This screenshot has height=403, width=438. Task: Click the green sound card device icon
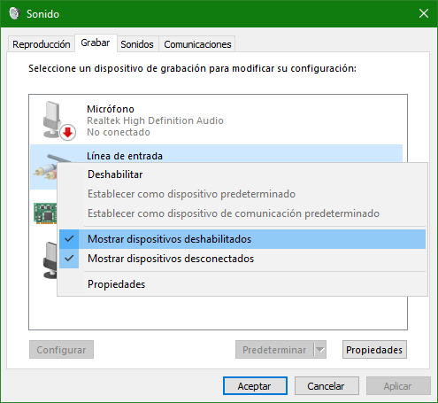tap(45, 213)
